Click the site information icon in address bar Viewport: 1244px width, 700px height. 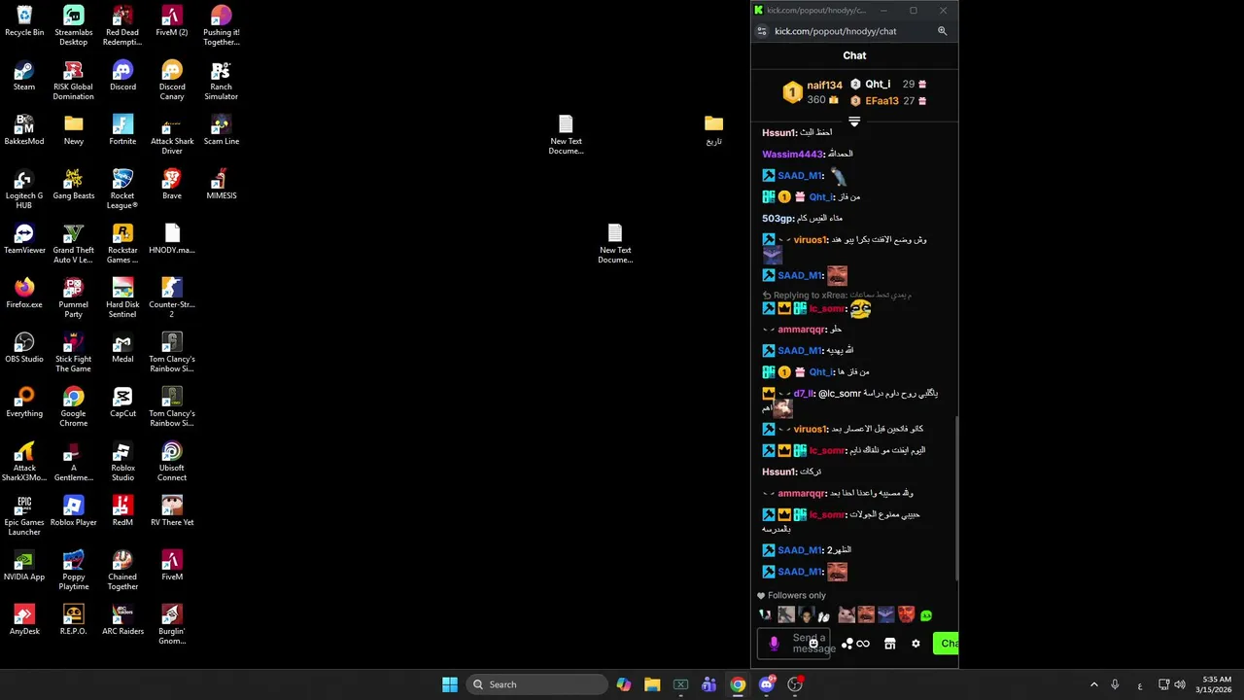click(762, 31)
